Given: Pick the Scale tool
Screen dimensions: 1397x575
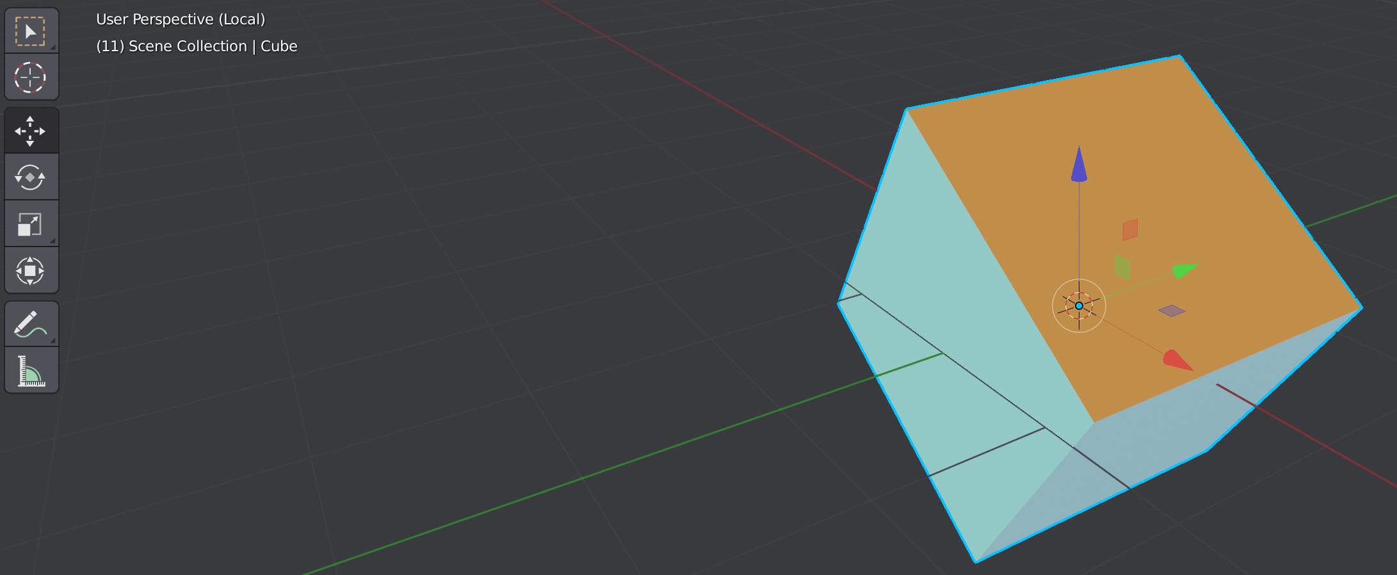Looking at the screenshot, I should pyautogui.click(x=31, y=224).
